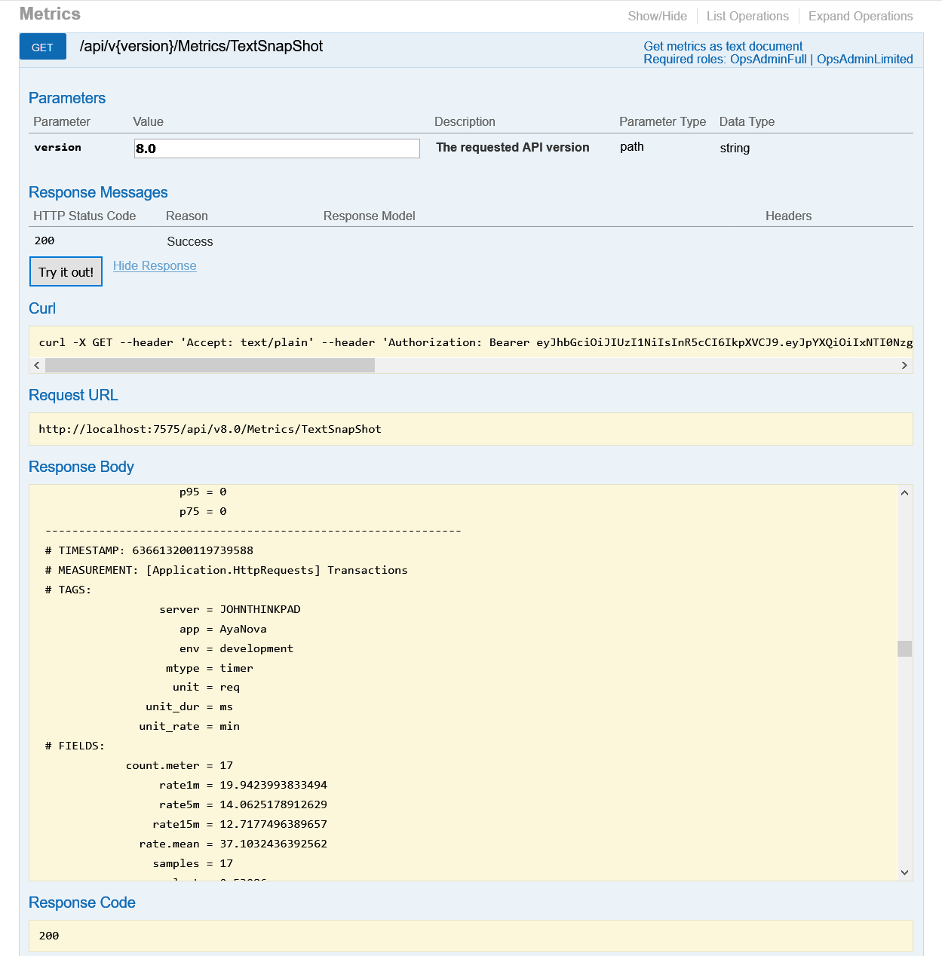Image resolution: width=942 pixels, height=956 pixels.
Task: Click the Parameters section heading
Action: [67, 98]
